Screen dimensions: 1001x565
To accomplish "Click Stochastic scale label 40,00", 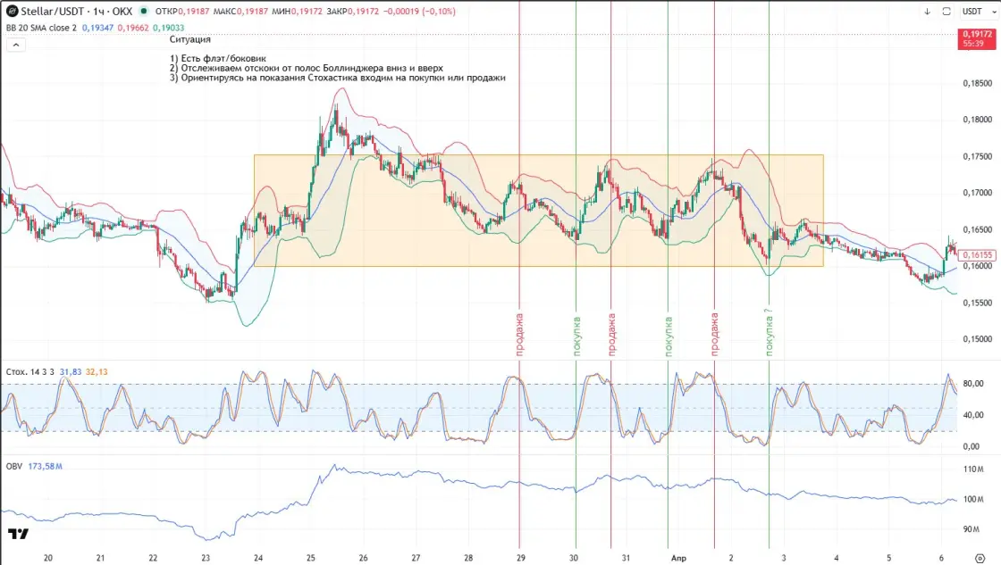I will (972, 415).
